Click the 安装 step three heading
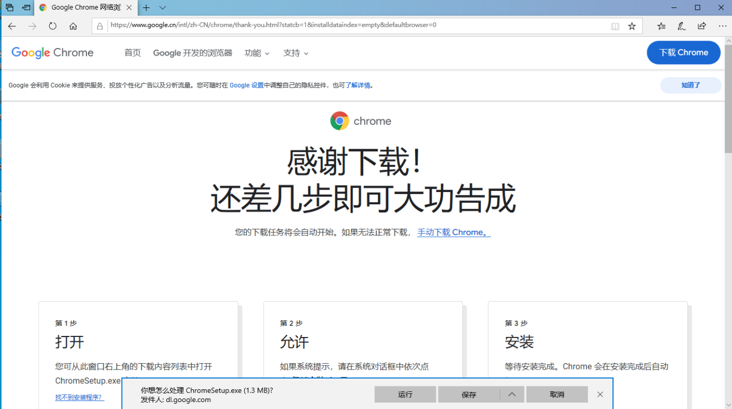Viewport: 732px width, 409px height. [519, 342]
